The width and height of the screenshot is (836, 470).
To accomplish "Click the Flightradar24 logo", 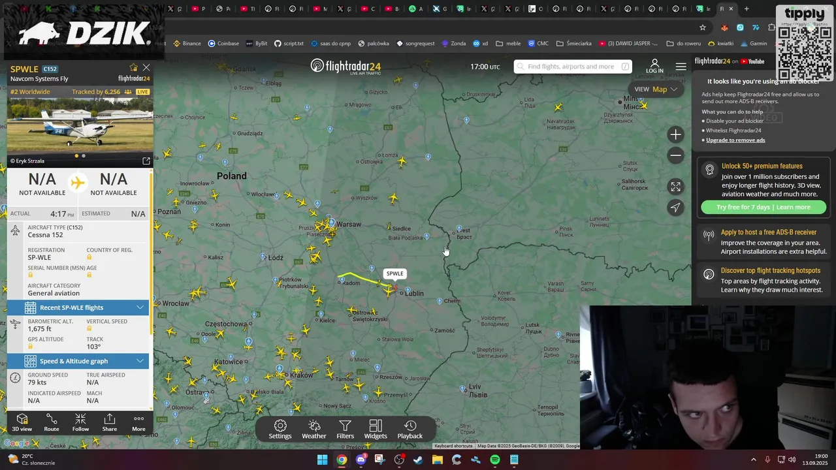I will coord(346,67).
